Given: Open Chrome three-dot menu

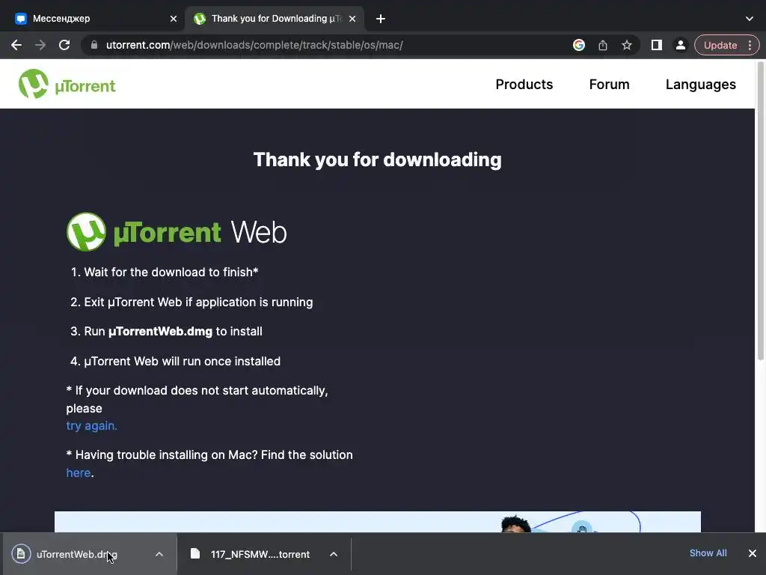Looking at the screenshot, I should coord(750,45).
